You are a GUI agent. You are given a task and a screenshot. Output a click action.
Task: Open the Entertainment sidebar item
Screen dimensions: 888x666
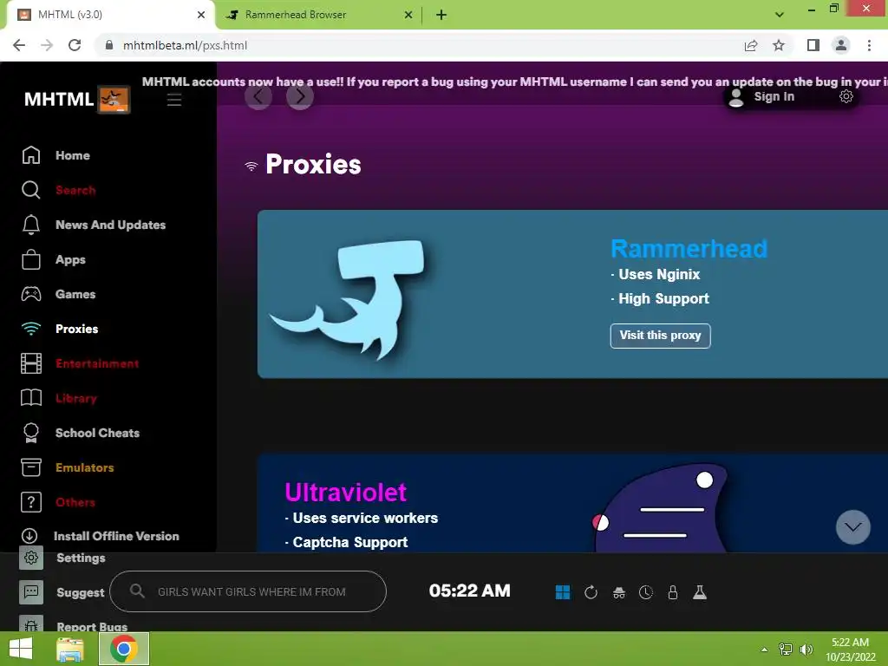click(80, 363)
